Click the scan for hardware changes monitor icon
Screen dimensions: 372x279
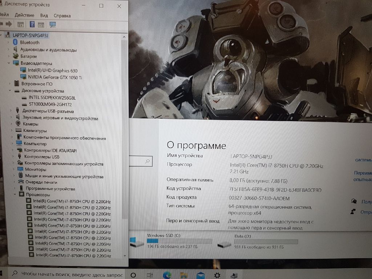52,24
